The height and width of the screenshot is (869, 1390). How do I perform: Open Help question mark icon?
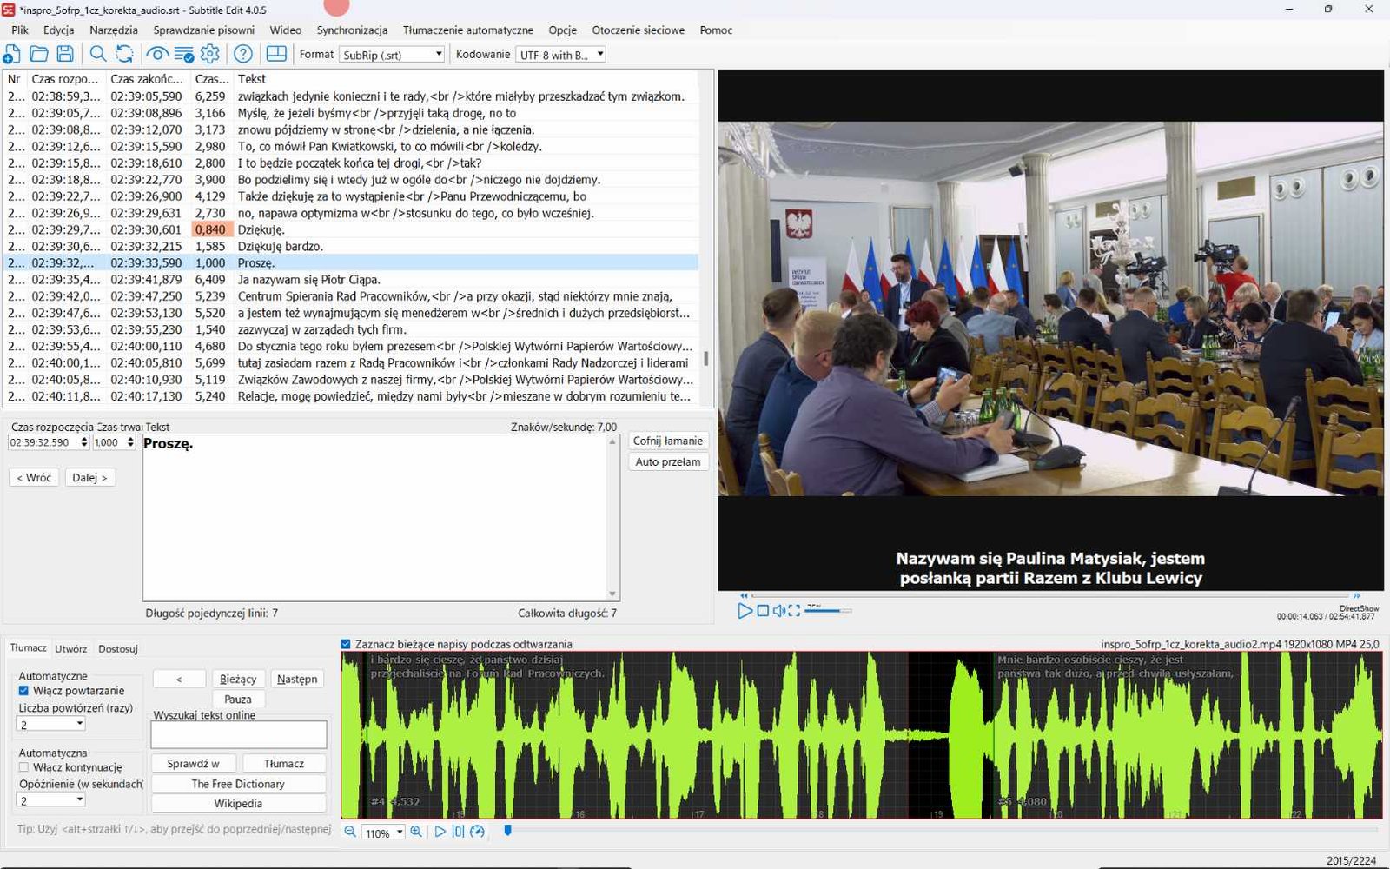click(x=243, y=54)
